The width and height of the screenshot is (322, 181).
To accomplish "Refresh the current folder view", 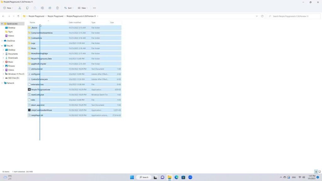I will (262, 16).
